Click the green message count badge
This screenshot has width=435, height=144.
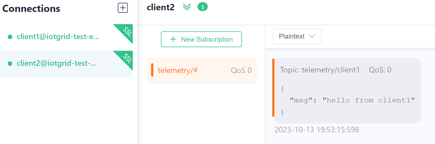point(202,7)
